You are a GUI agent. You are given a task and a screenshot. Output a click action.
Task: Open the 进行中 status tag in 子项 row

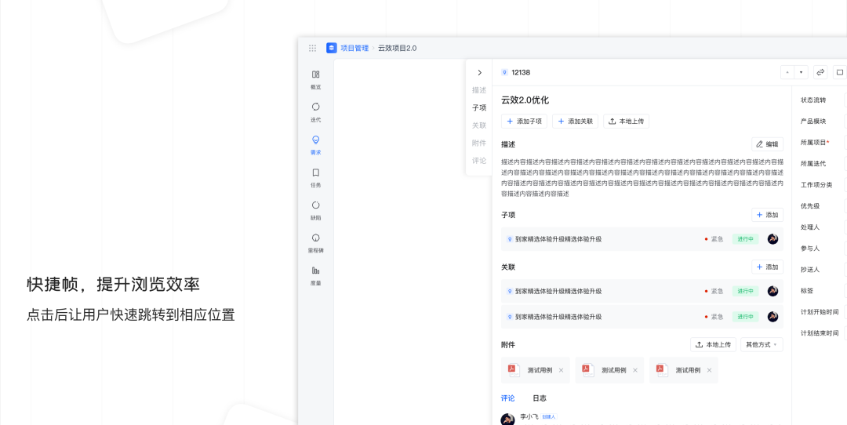tap(746, 238)
